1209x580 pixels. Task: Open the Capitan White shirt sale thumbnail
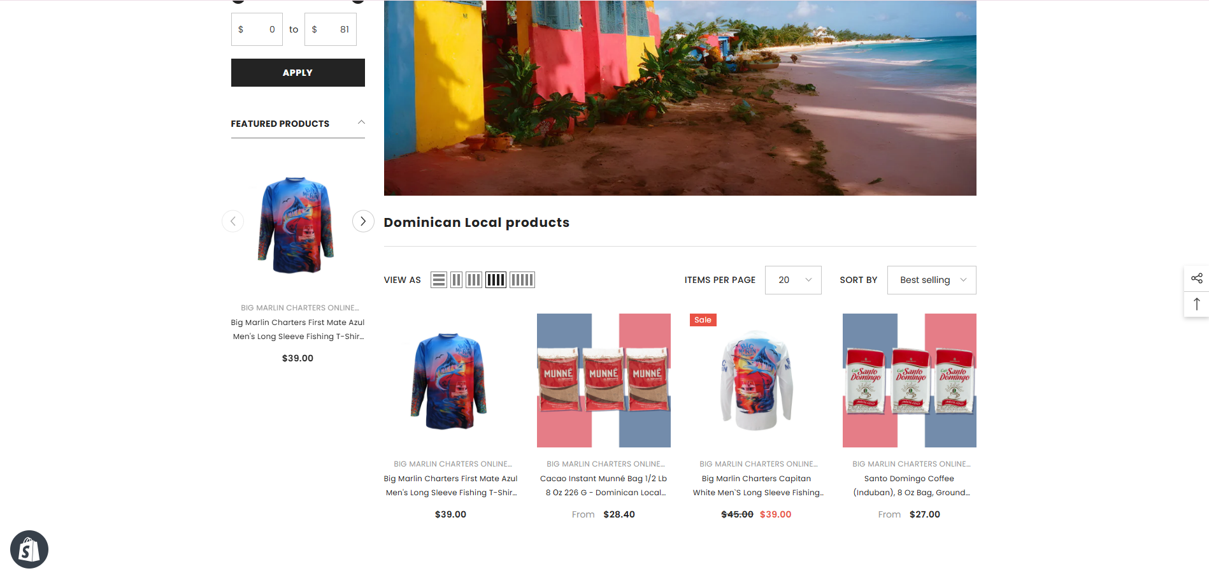pos(757,381)
